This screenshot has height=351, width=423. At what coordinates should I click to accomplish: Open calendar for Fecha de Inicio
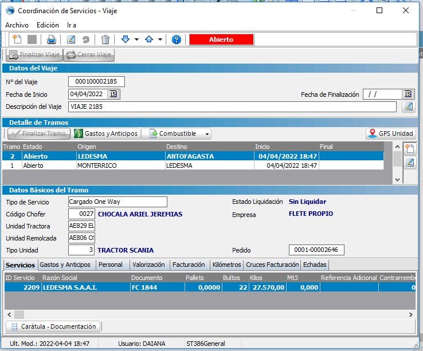[113, 94]
